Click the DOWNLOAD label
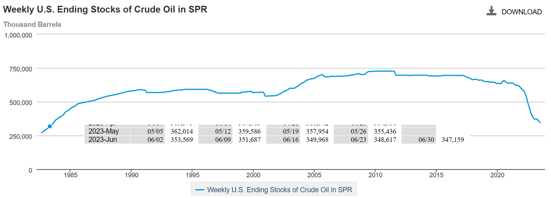 pyautogui.click(x=522, y=12)
